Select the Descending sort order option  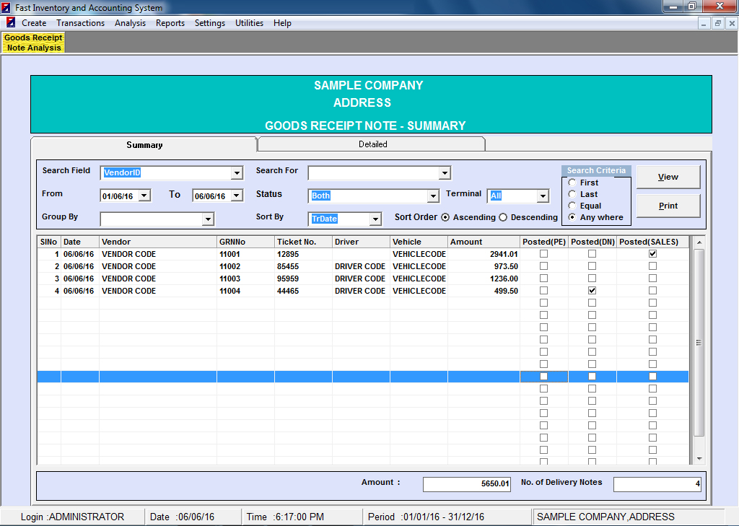point(504,217)
